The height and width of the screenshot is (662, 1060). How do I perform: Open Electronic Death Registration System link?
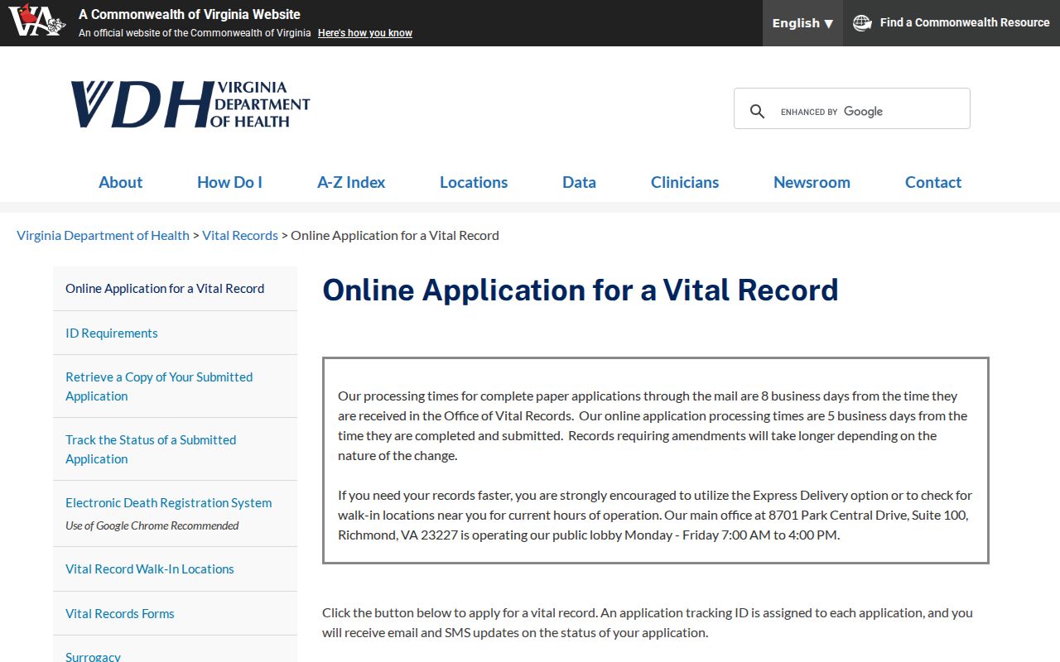click(169, 503)
